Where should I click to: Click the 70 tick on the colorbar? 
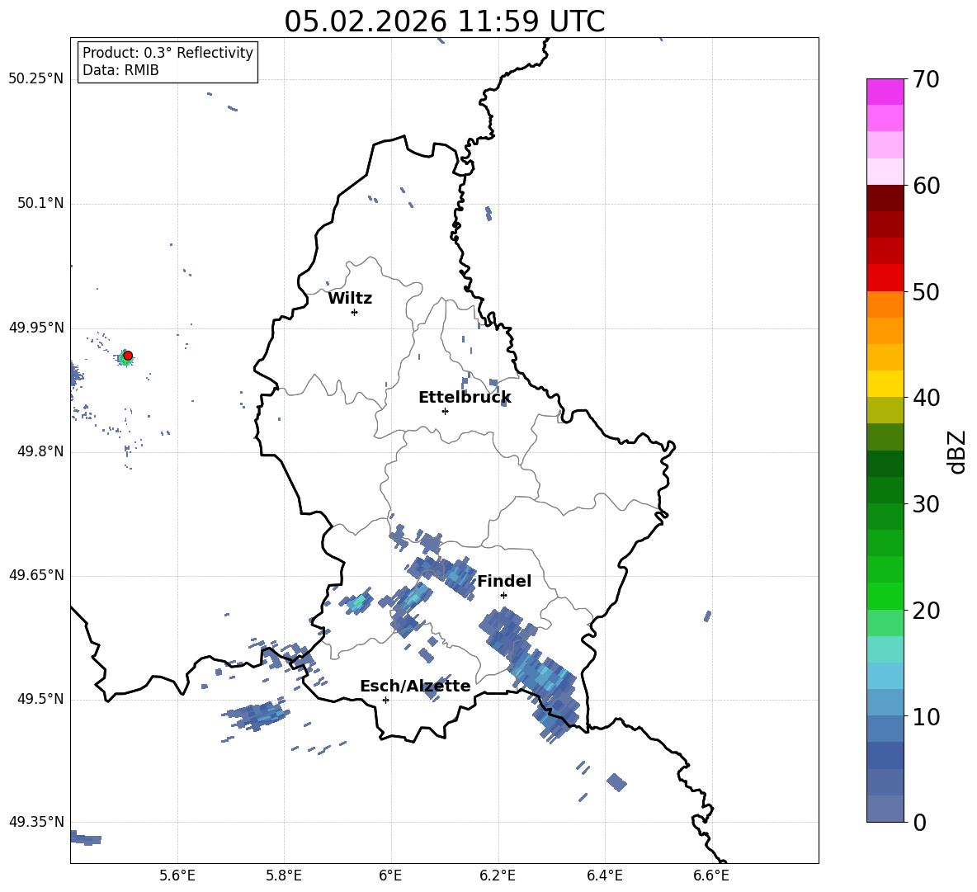coord(926,80)
